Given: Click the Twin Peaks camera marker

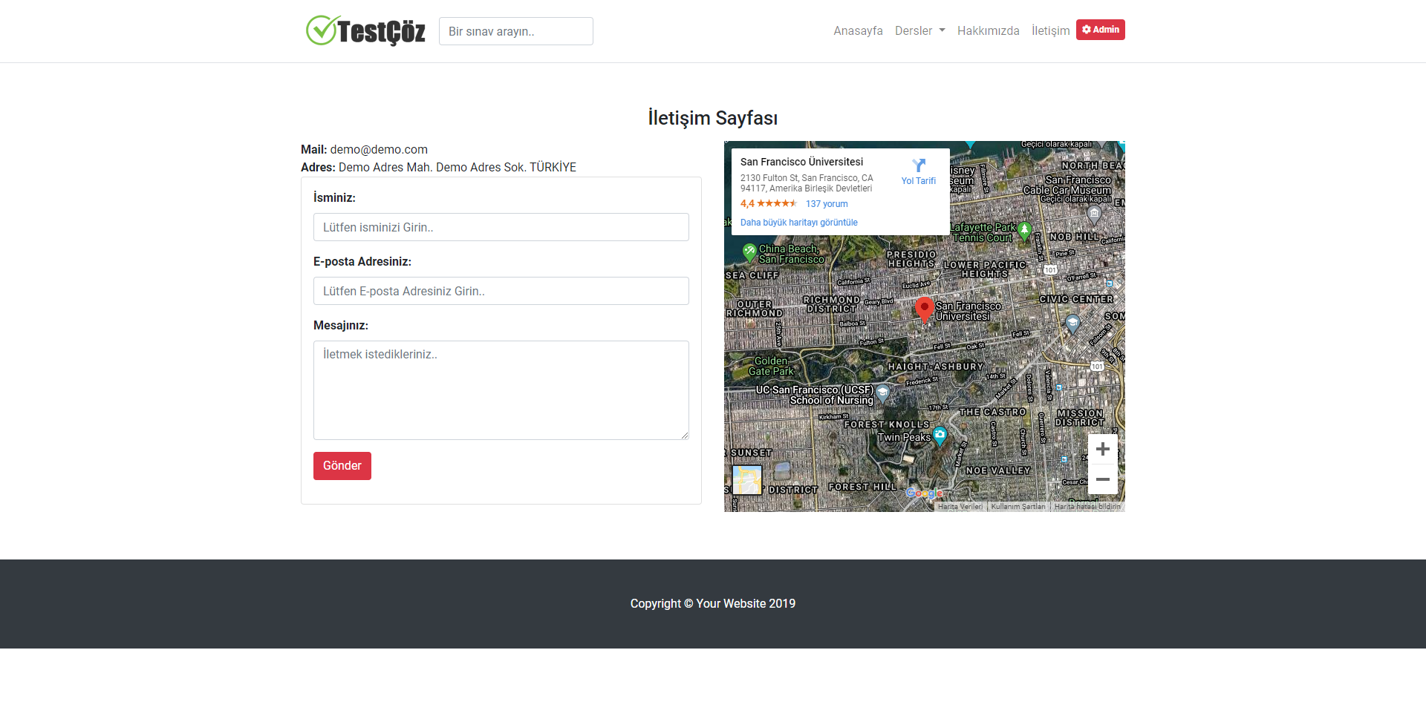Looking at the screenshot, I should (x=940, y=436).
